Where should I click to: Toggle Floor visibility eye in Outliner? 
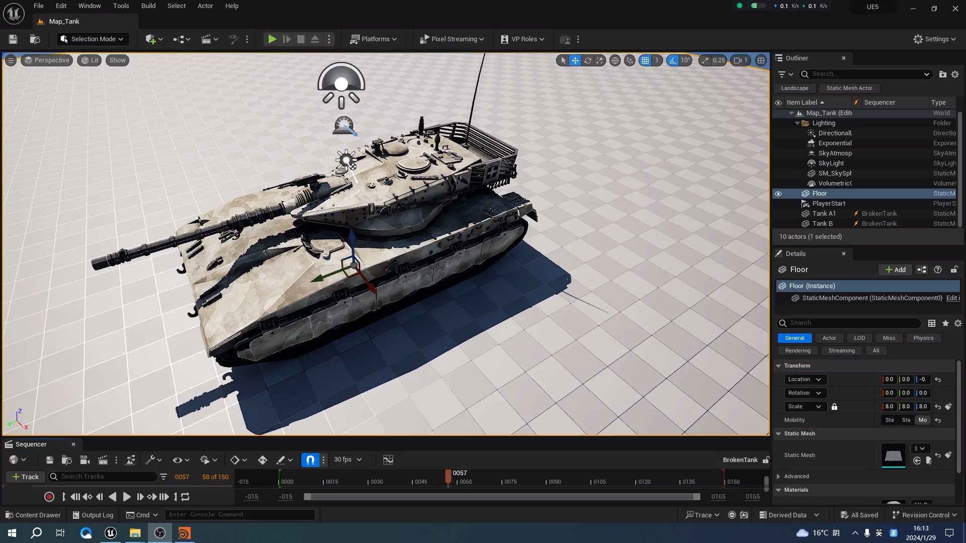[778, 194]
